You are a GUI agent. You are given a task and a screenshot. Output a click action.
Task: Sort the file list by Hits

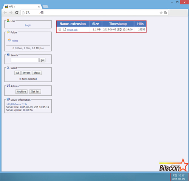[140, 24]
